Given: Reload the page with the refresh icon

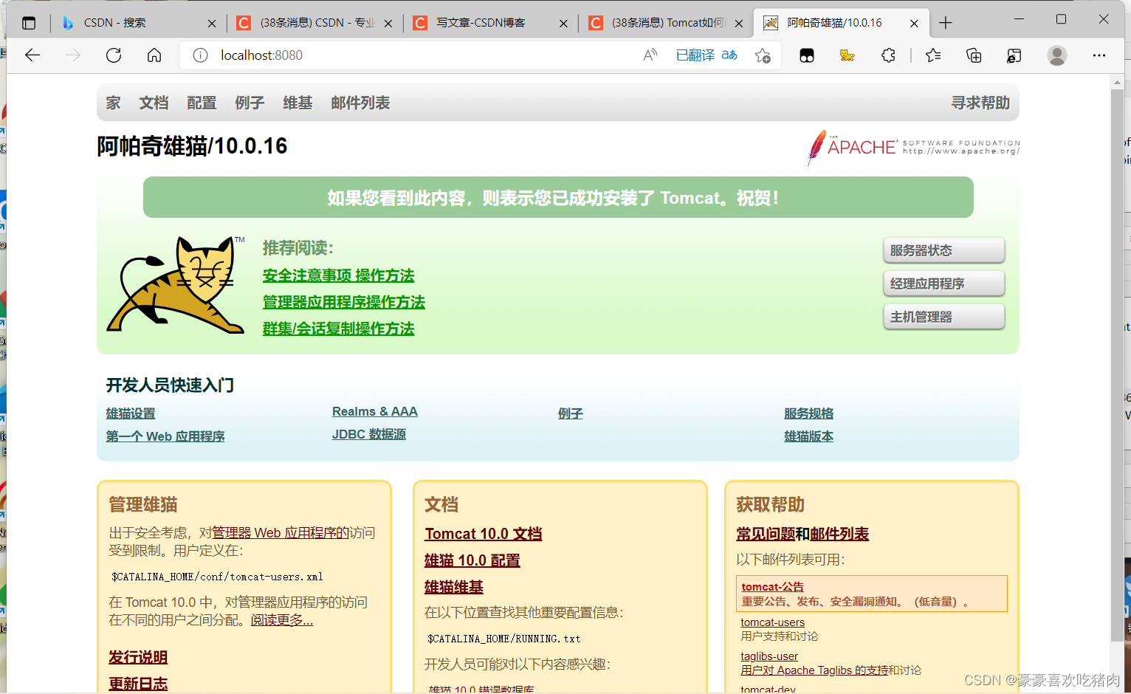Looking at the screenshot, I should pyautogui.click(x=114, y=55).
